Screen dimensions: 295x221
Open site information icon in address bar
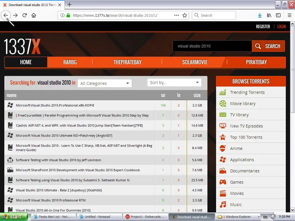point(63,15)
